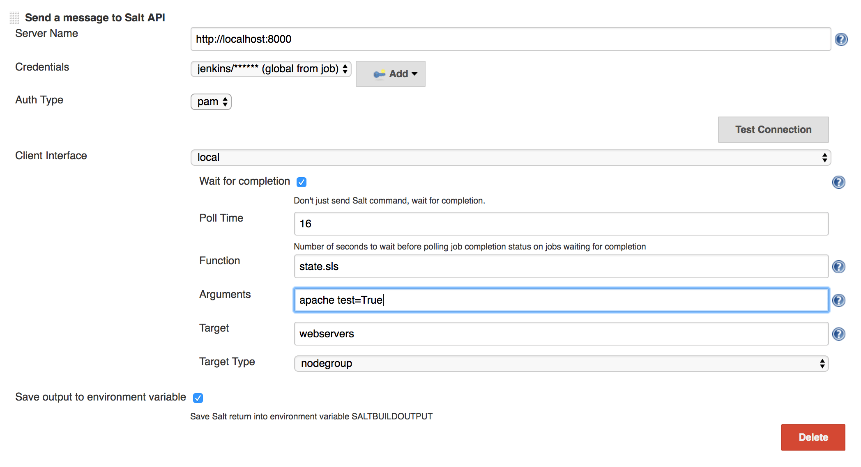Open help for the Target field
The image size is (861, 467).
tap(838, 334)
